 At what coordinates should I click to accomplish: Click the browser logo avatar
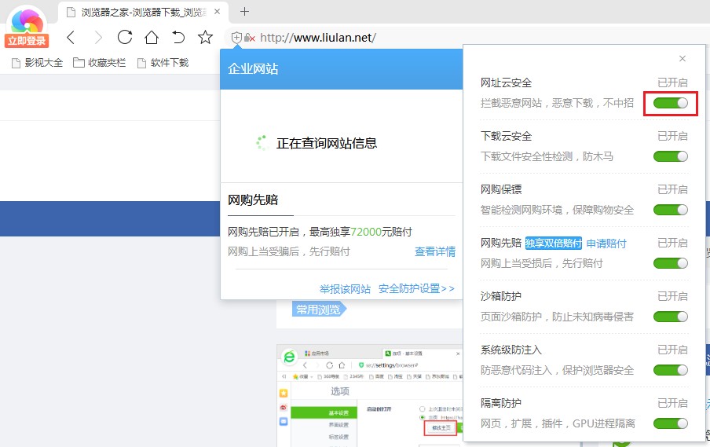click(x=27, y=20)
